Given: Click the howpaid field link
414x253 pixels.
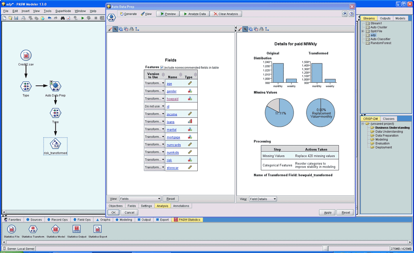Looking at the screenshot, I should point(172,99).
